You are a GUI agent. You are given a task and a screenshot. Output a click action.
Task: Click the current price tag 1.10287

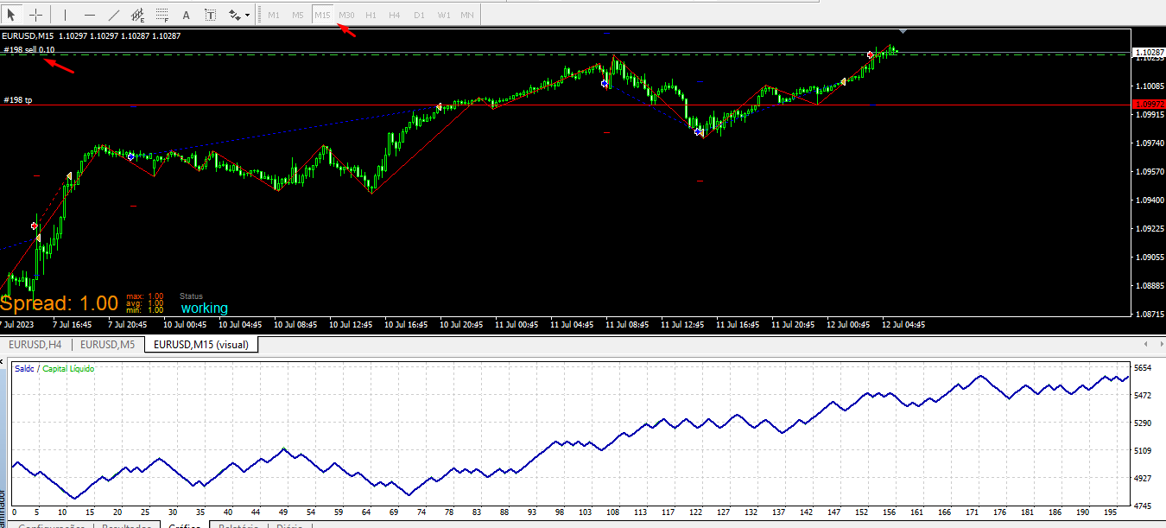[1148, 53]
